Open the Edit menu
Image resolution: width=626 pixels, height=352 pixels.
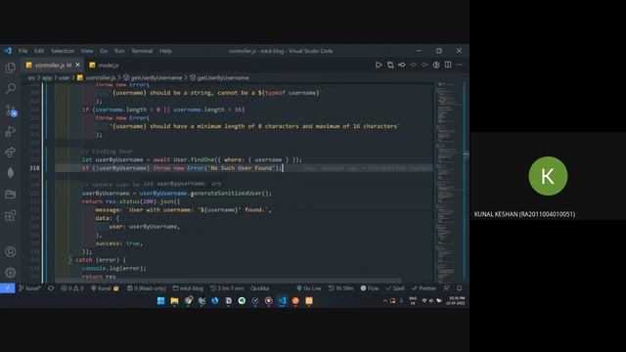point(39,51)
